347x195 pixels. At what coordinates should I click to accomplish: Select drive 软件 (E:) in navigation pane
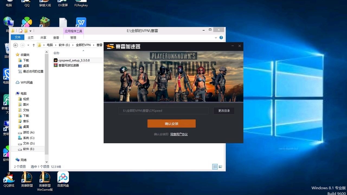(26, 149)
